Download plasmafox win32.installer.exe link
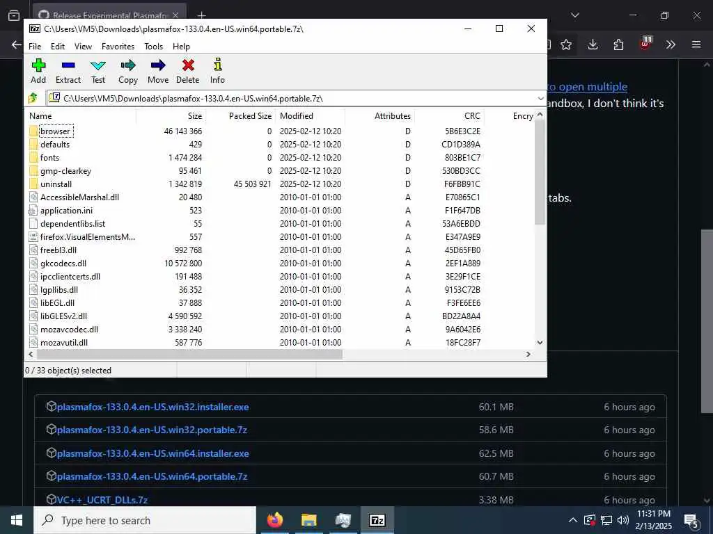 (152, 407)
